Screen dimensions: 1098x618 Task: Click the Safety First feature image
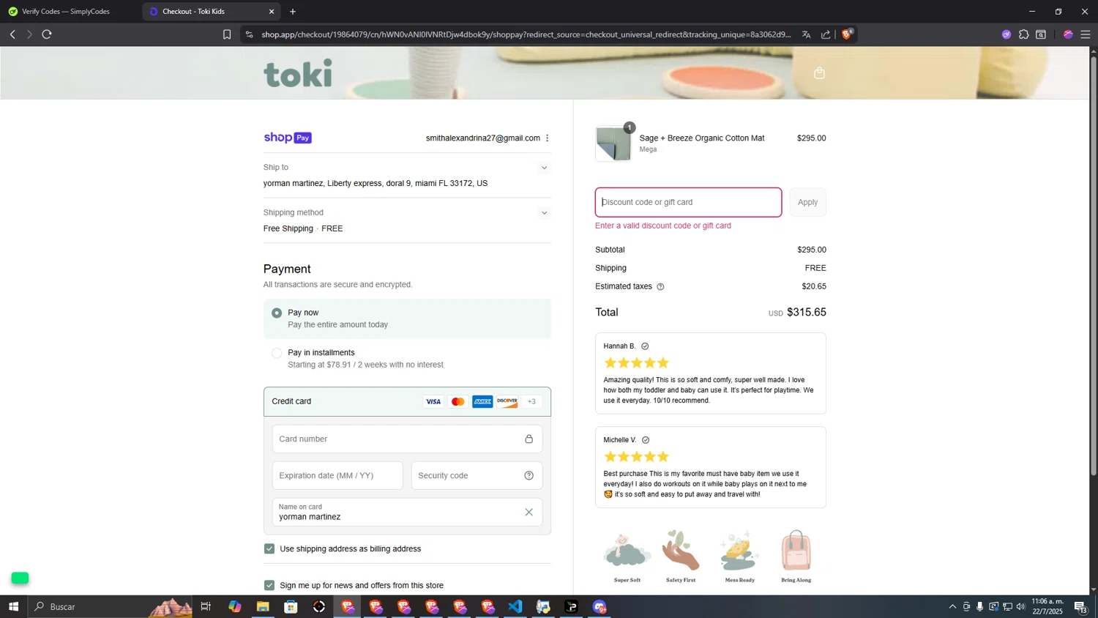click(681, 556)
